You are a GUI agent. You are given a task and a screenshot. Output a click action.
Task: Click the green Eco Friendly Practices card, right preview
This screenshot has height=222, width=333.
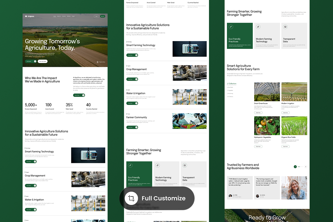click(x=240, y=36)
